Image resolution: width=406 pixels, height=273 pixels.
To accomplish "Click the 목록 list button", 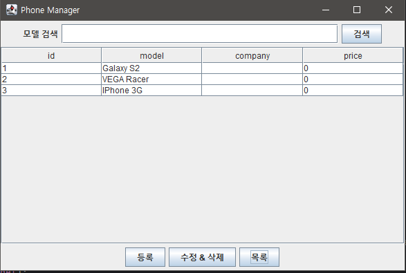I will 259,257.
